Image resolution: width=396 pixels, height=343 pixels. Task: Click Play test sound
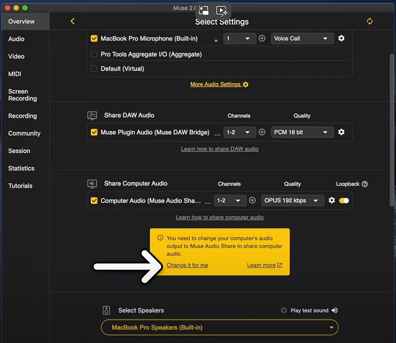tap(309, 311)
